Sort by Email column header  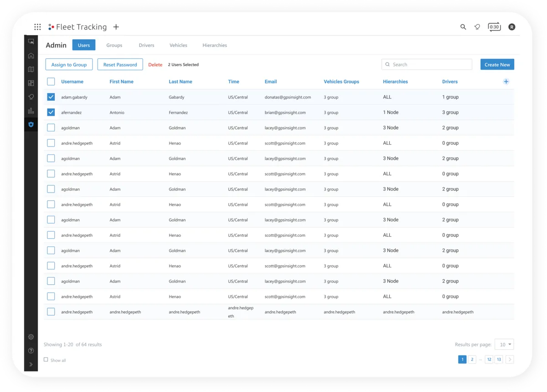tap(271, 82)
